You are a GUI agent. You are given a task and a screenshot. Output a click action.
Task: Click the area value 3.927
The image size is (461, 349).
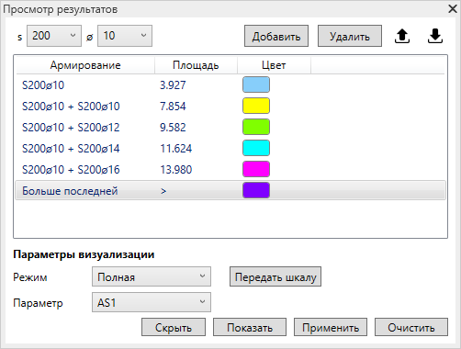(x=173, y=85)
